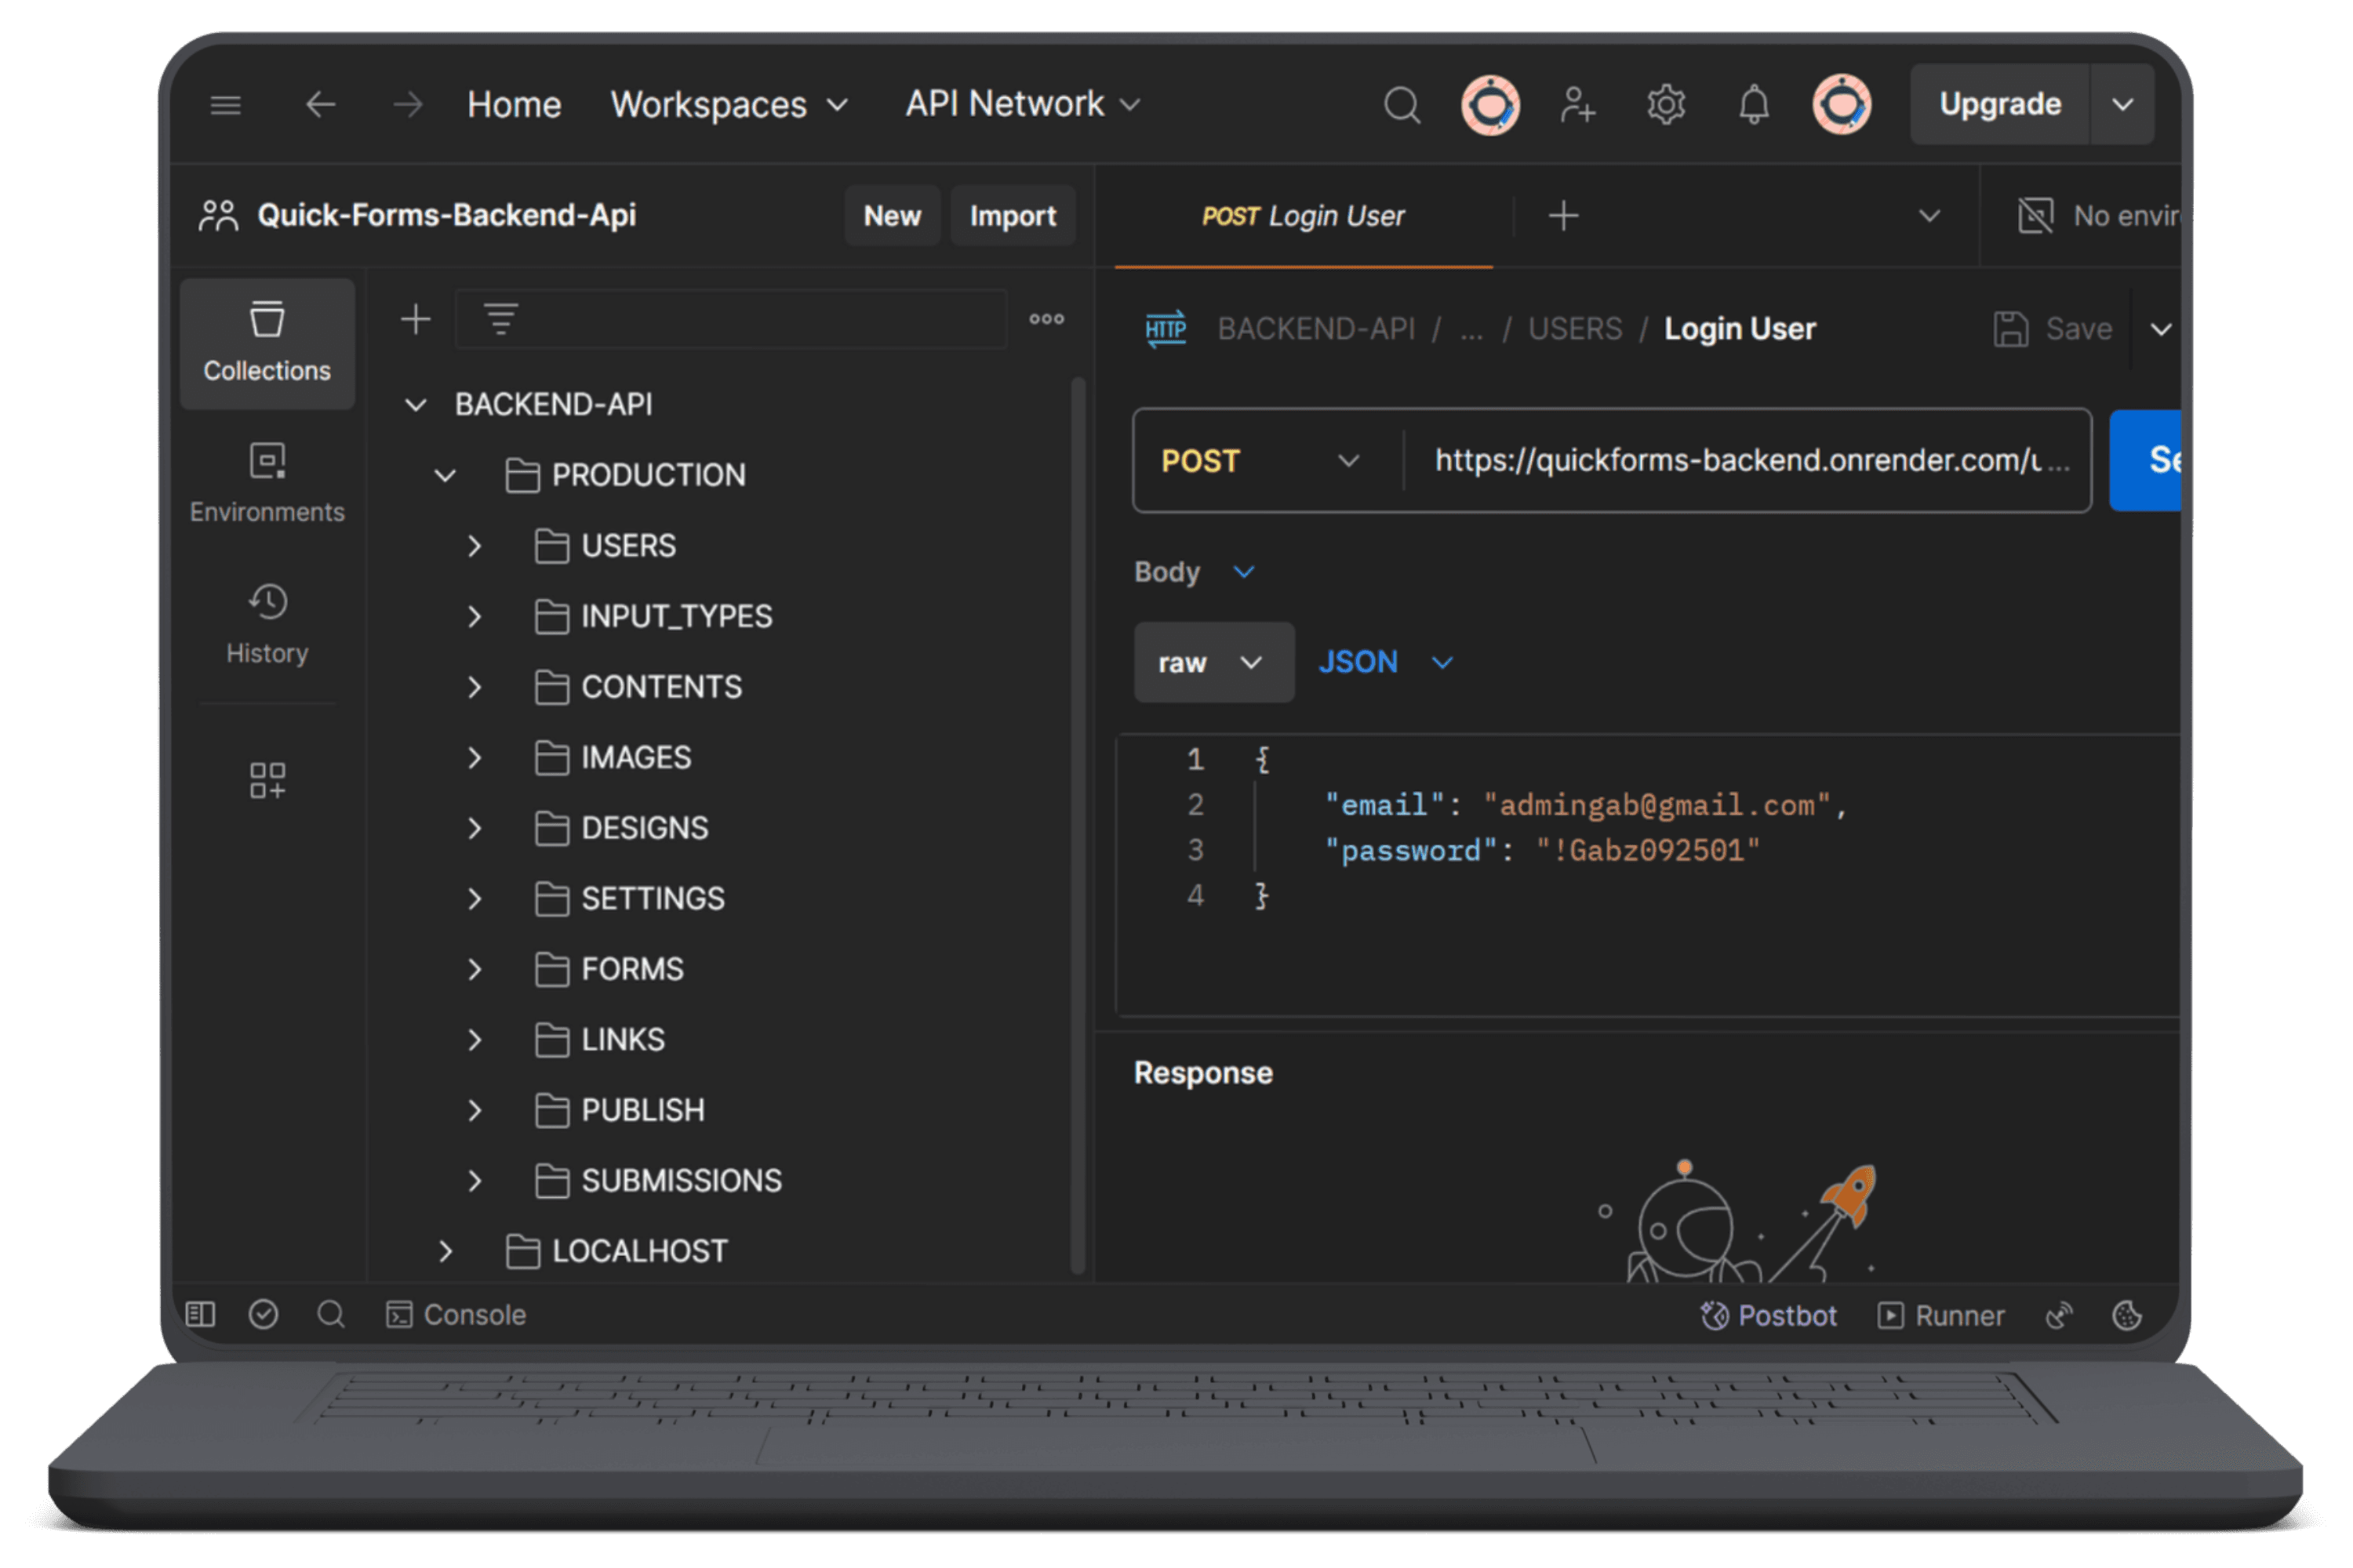Expand the INPUT_TYPES folder
This screenshot has height=1568, width=2353.
pyautogui.click(x=475, y=617)
